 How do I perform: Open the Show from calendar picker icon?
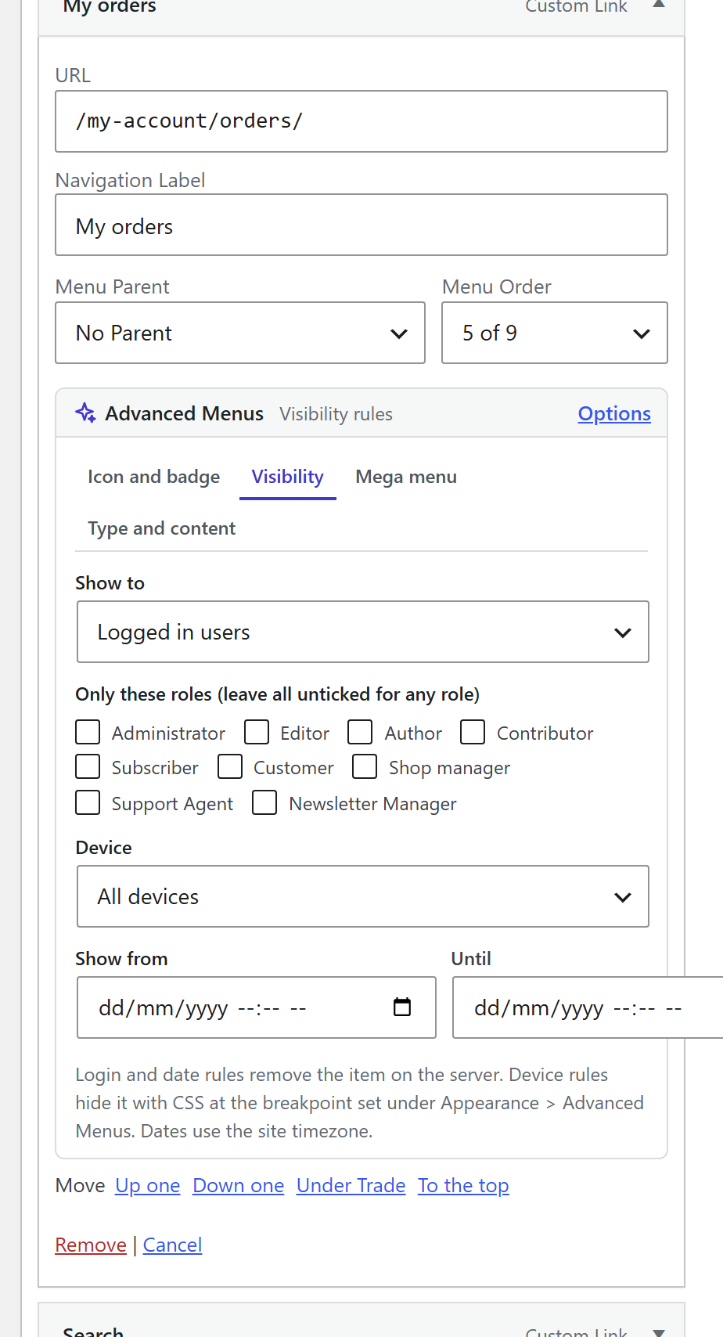click(x=402, y=1007)
